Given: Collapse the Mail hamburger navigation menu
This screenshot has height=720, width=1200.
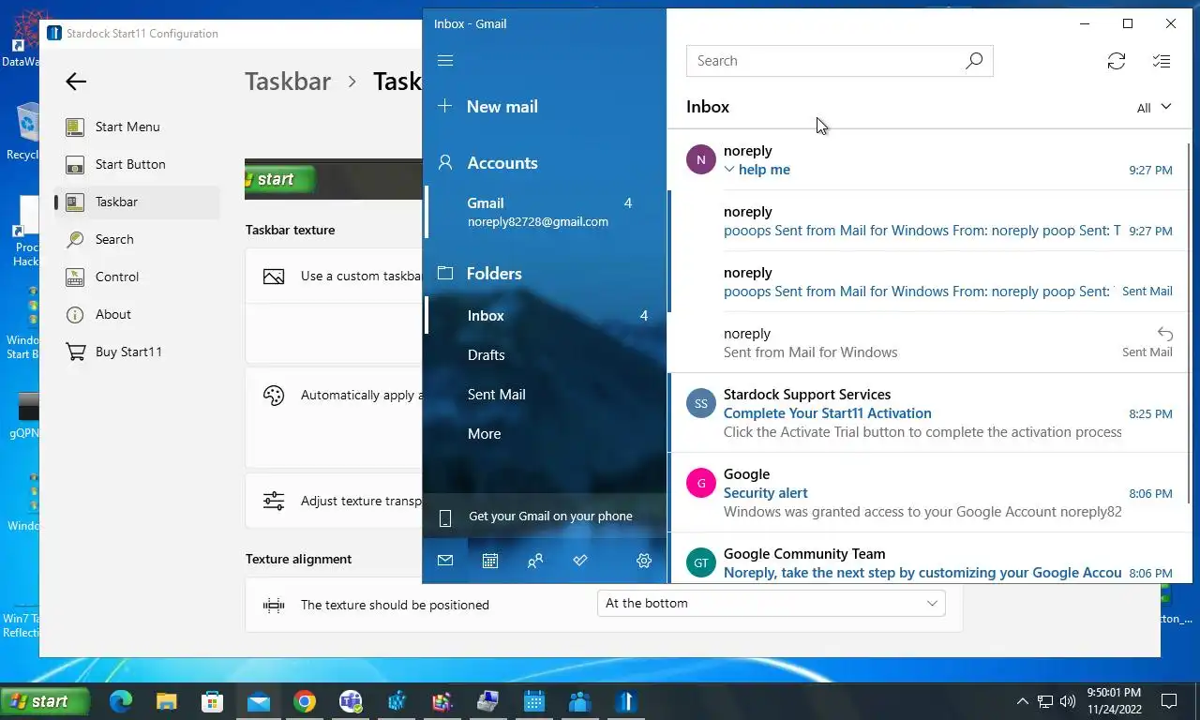Looking at the screenshot, I should (x=445, y=61).
